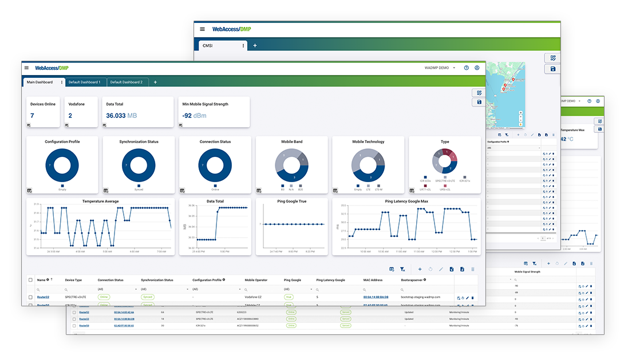Save the Main Dashboard layout via floppy icon

[x=479, y=102]
